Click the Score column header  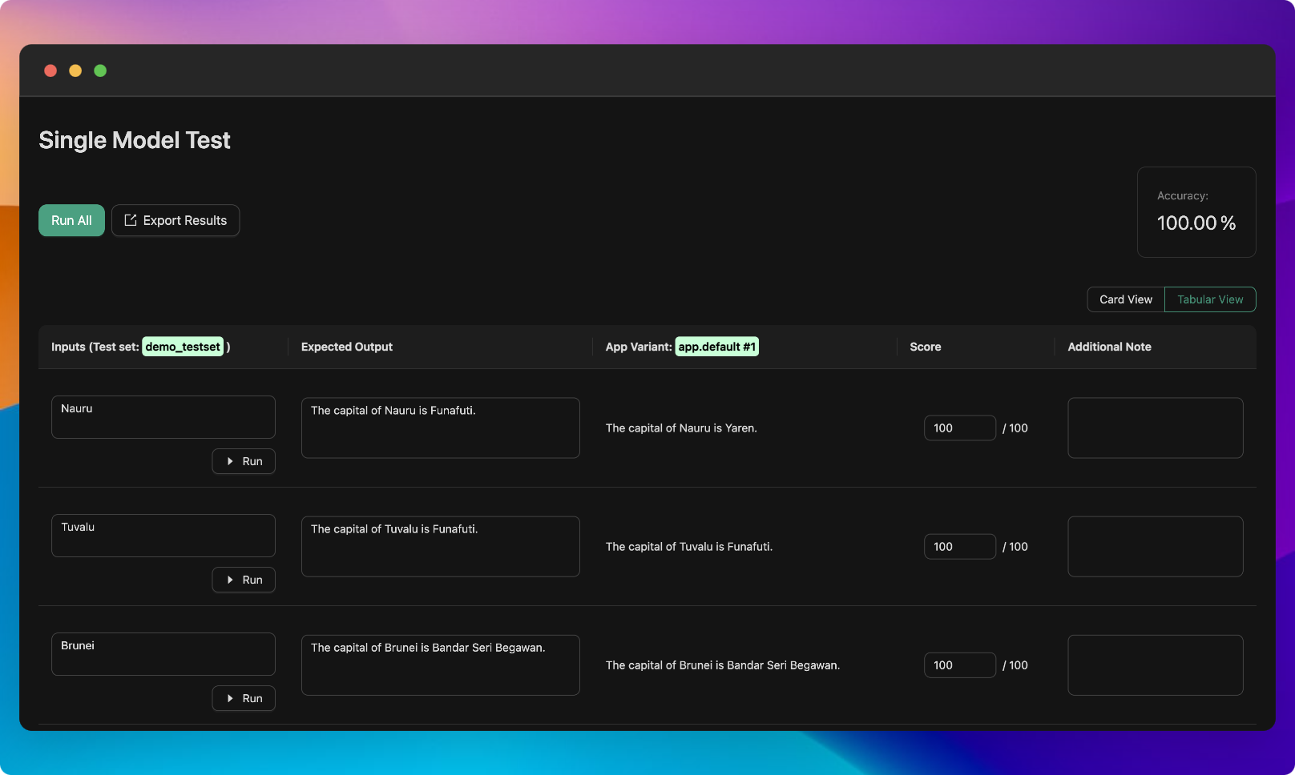pyautogui.click(x=926, y=347)
